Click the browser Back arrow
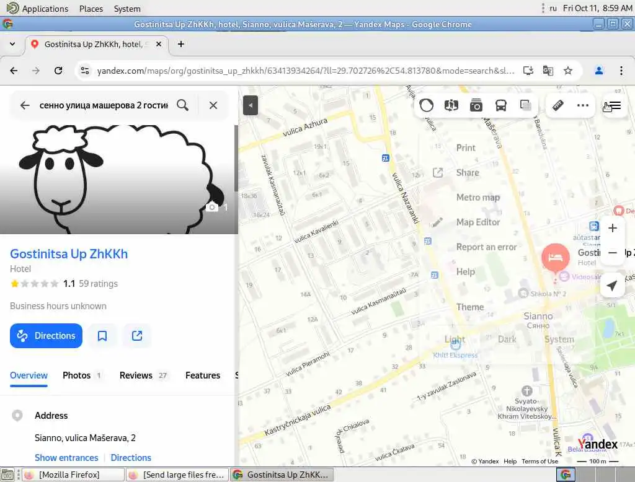The width and height of the screenshot is (635, 482). [14, 71]
